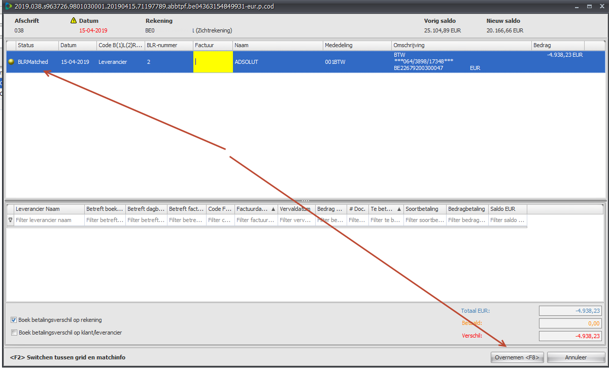This screenshot has height=368, width=609.
Task: Click sort arrow on Factuurdatum column
Action: (274, 209)
